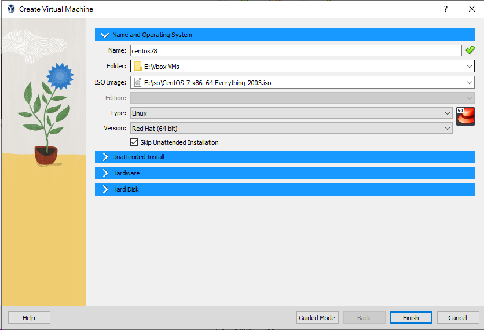This screenshot has height=330, width=484.
Task: Click the ISO file disc icon
Action: point(138,83)
